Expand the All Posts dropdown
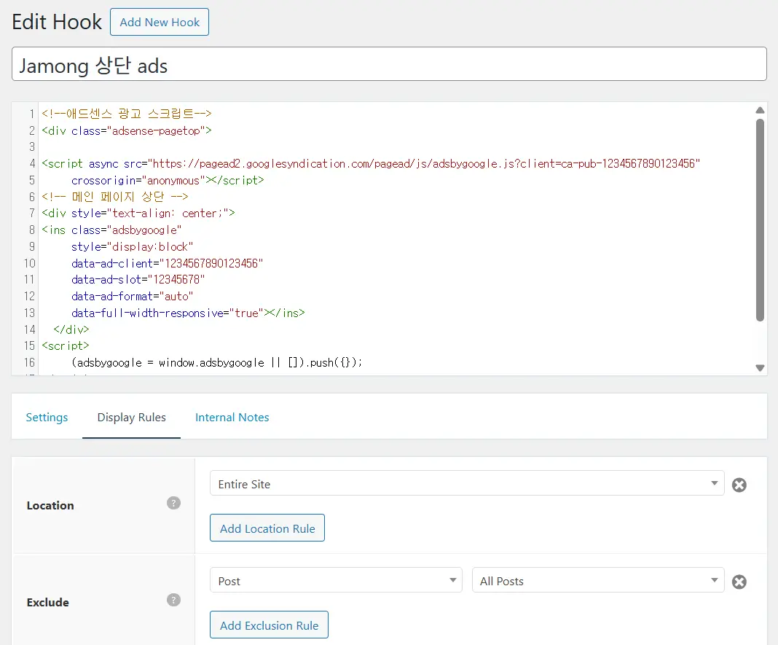 (598, 581)
